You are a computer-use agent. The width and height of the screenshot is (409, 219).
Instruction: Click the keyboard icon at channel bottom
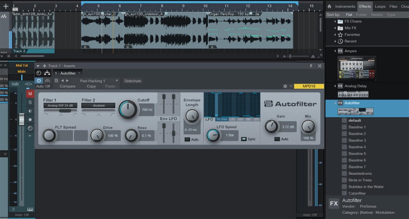coord(30,209)
